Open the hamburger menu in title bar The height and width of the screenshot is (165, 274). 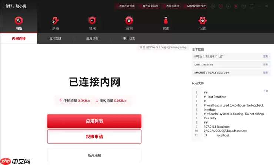tap(251, 6)
